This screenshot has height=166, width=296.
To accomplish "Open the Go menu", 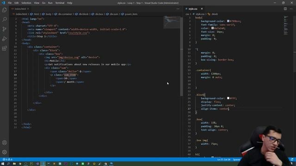I will (43, 3).
